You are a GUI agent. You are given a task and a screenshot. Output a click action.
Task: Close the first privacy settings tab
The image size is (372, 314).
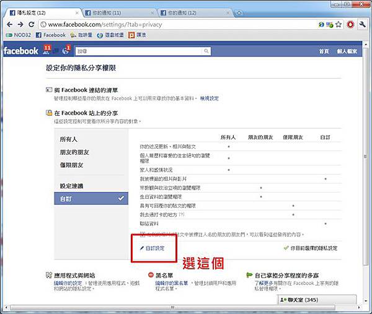pos(77,13)
